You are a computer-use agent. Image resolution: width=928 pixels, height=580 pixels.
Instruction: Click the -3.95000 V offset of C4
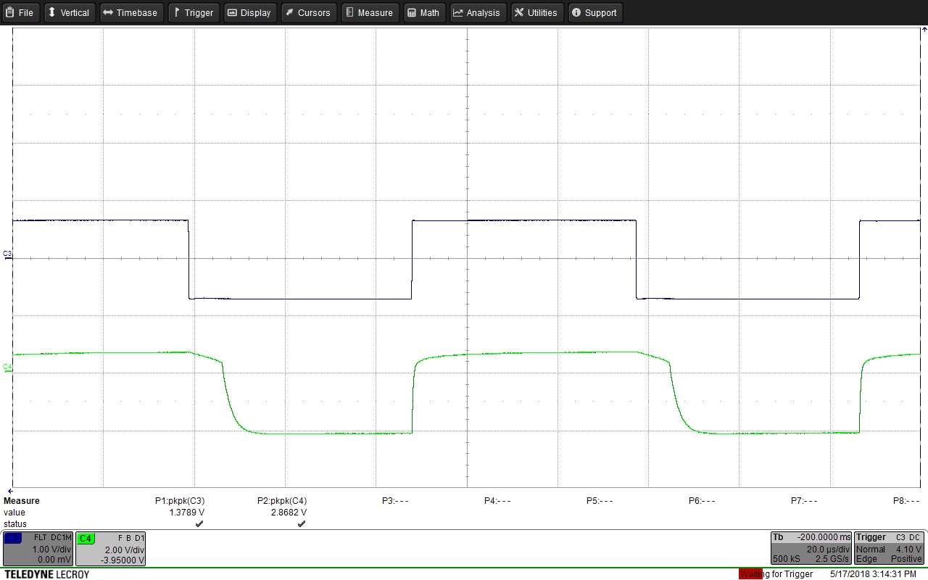tap(123, 560)
